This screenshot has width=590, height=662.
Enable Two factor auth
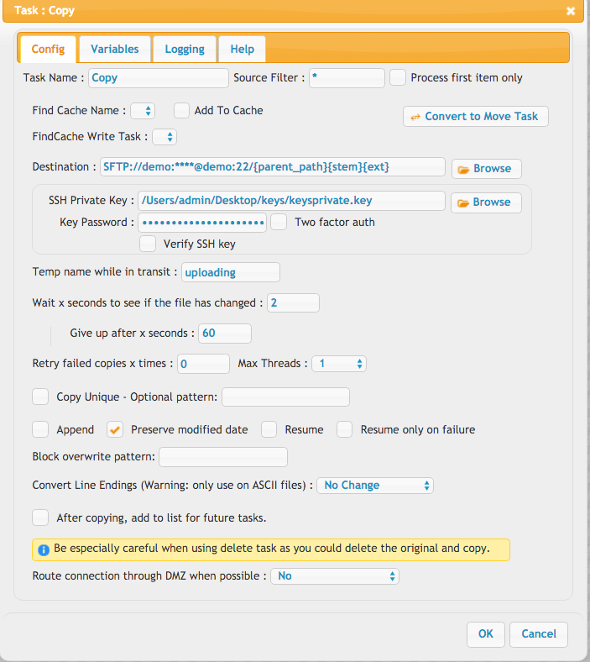[x=279, y=222]
